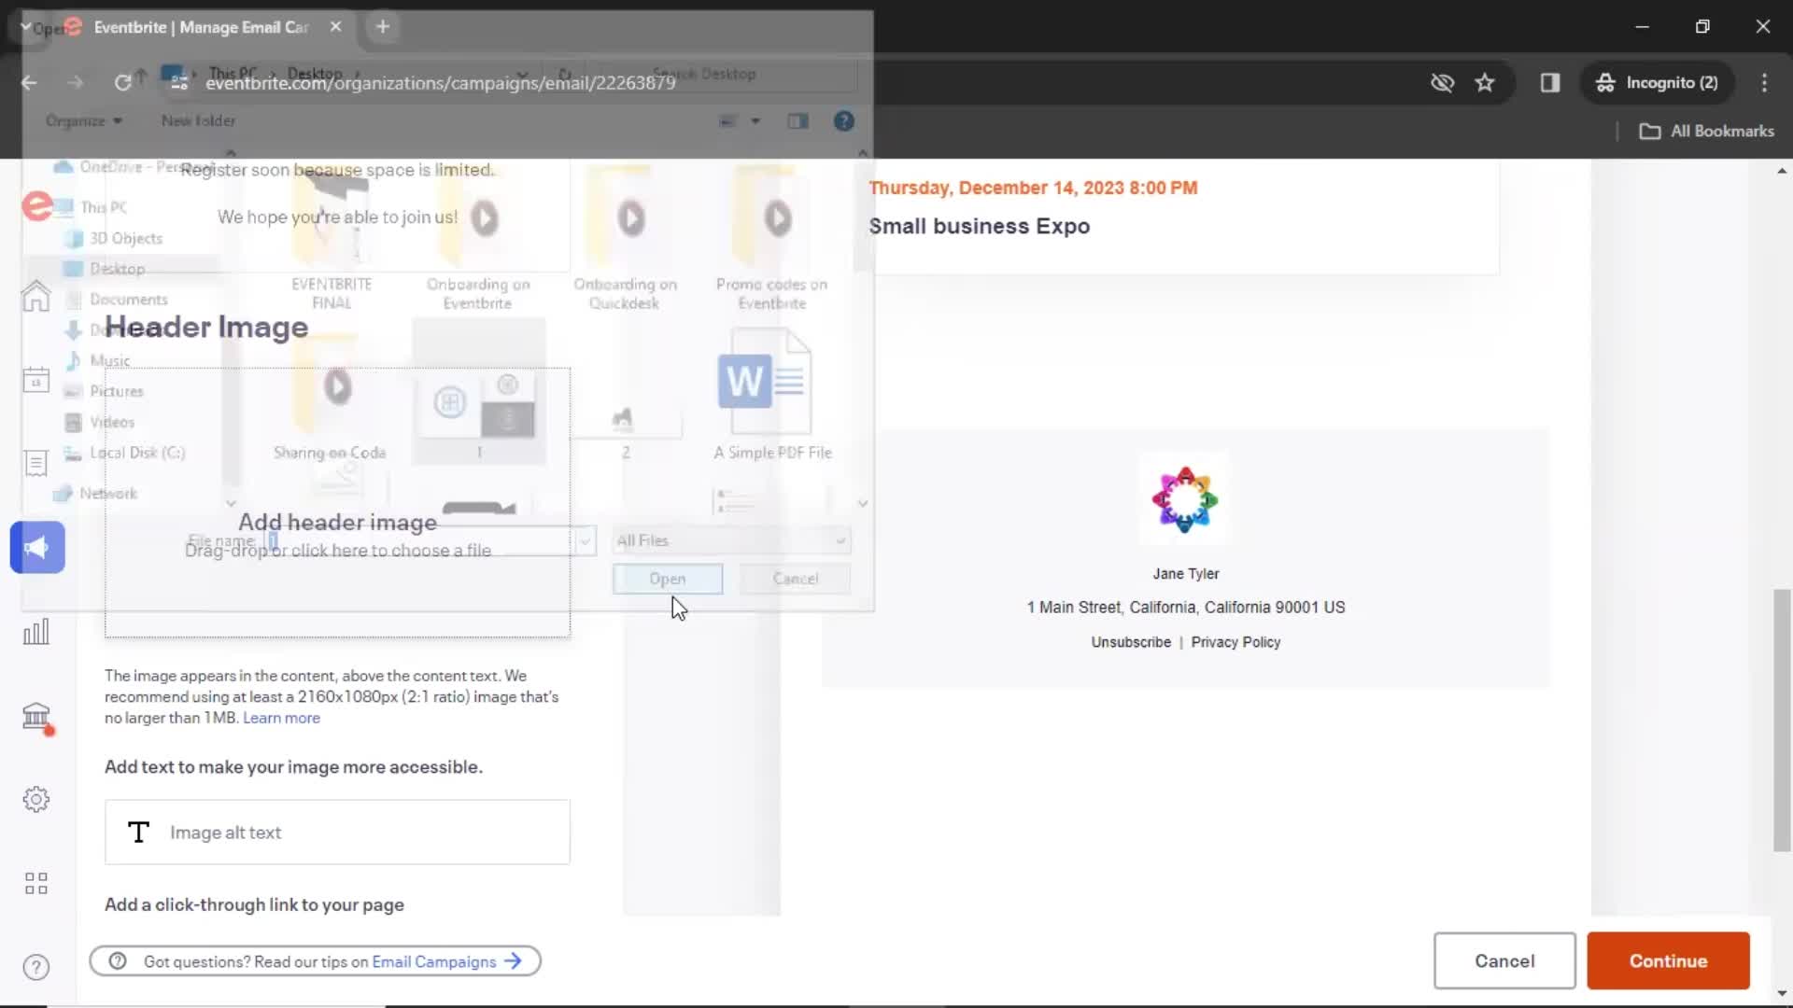Select the Onboarding on Eventbrite folder
This screenshot has width=1793, height=1008.
pos(477,240)
